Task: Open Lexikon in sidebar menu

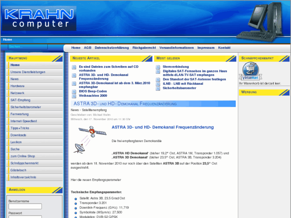Action: point(35,142)
